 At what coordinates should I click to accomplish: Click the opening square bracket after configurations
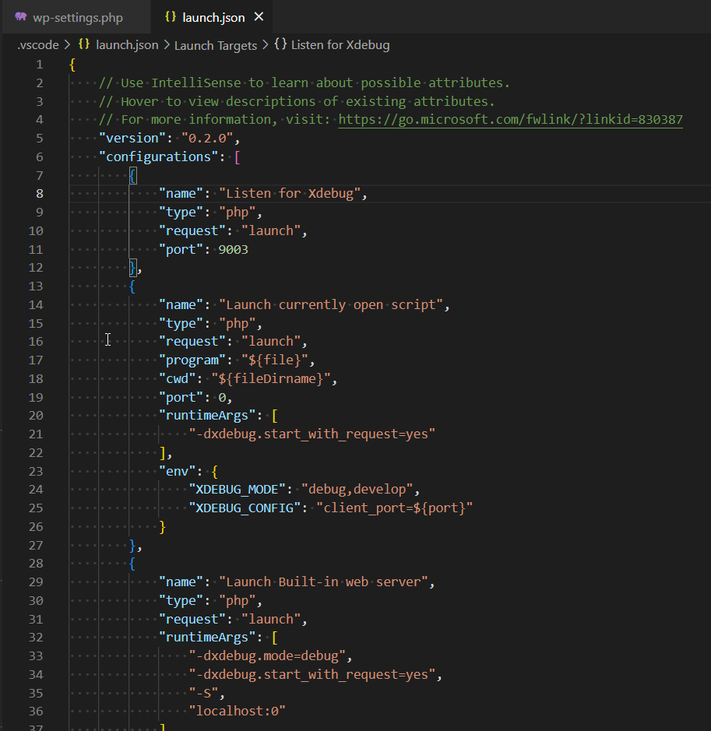tap(238, 157)
